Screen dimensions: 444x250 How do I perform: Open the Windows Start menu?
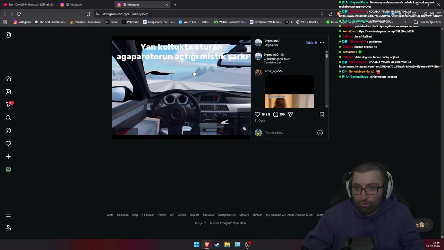click(197, 244)
